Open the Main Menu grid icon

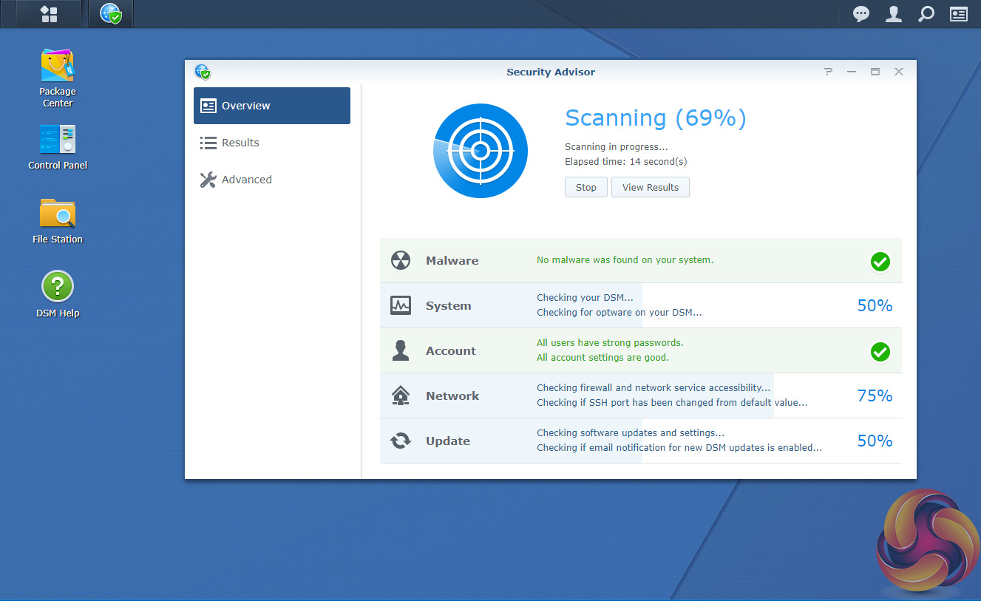pyautogui.click(x=49, y=14)
